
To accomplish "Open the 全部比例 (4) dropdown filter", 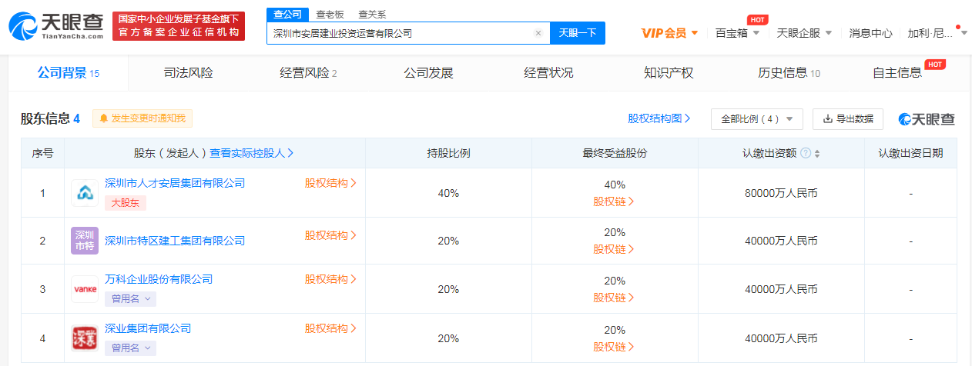I will (756, 119).
